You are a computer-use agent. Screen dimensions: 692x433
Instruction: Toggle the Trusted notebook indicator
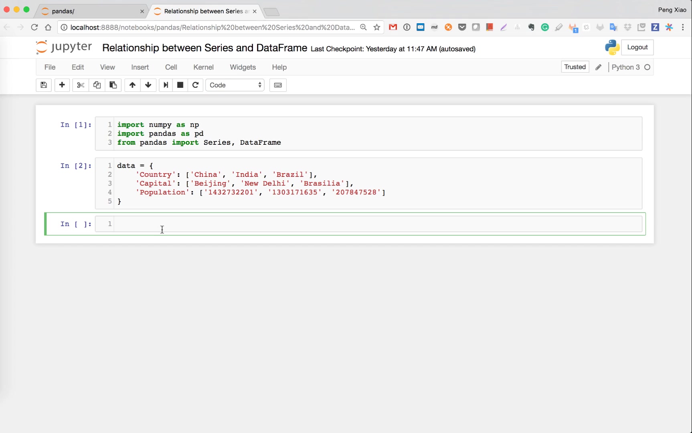point(575,67)
